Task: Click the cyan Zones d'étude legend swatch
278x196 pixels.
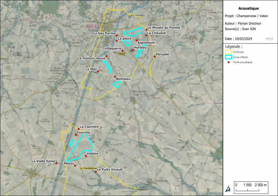Action: [x=229, y=57]
